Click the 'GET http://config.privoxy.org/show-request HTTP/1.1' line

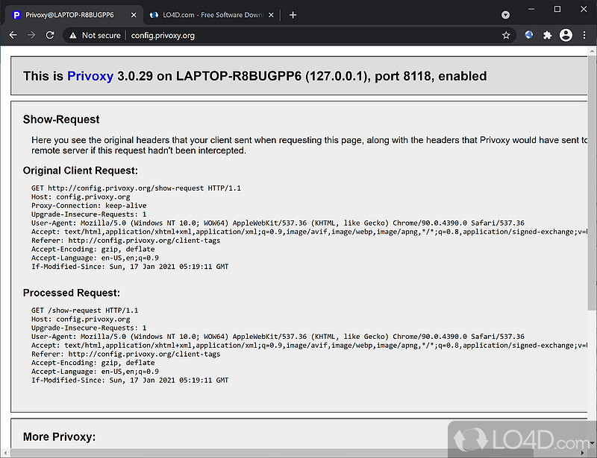tap(136, 188)
